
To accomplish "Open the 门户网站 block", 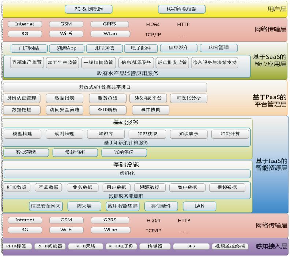I will click(x=25, y=48).
